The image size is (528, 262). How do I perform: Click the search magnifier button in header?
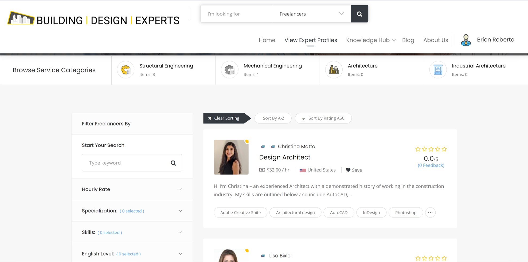click(359, 14)
